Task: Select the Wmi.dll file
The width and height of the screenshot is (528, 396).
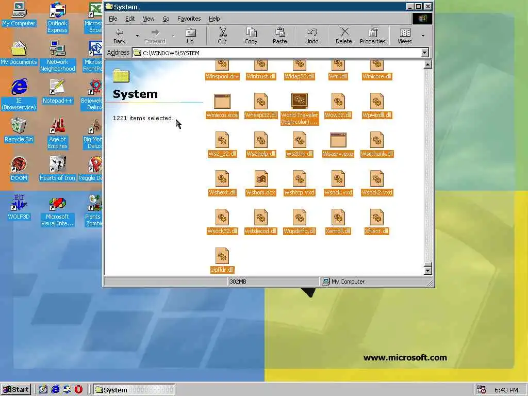Action: pyautogui.click(x=338, y=70)
